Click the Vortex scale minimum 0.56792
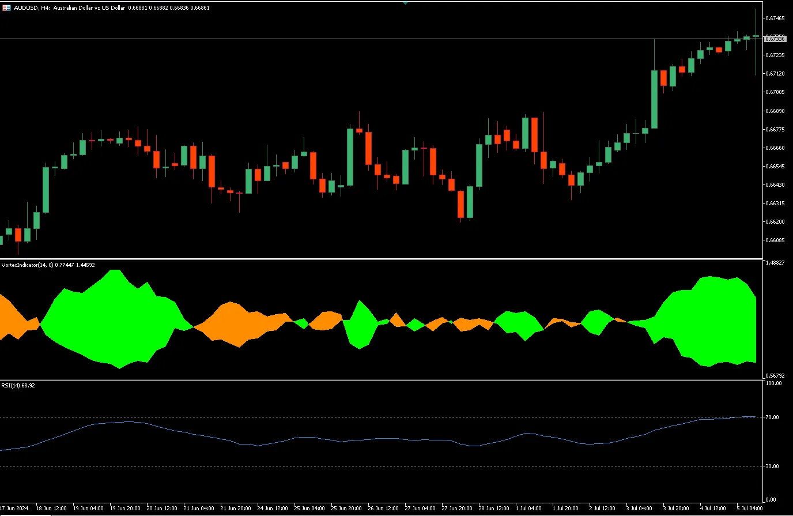This screenshot has width=793, height=516. coord(776,376)
